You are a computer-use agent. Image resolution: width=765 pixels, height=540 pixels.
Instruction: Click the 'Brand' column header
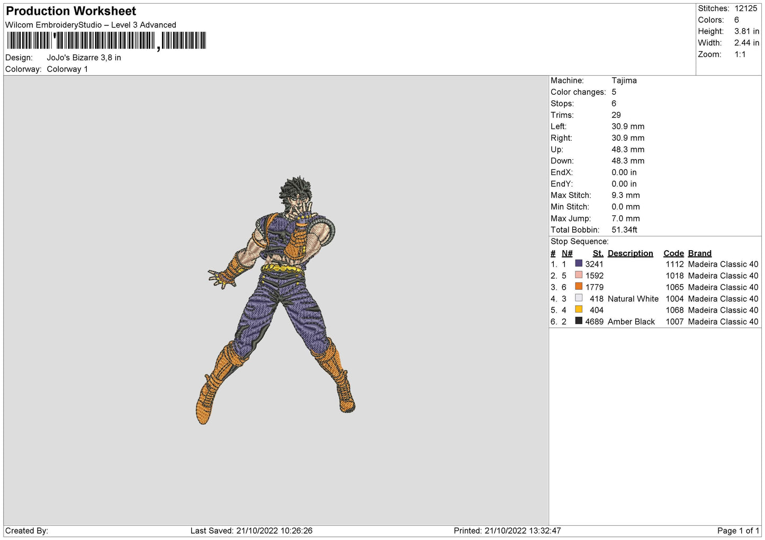pyautogui.click(x=699, y=253)
